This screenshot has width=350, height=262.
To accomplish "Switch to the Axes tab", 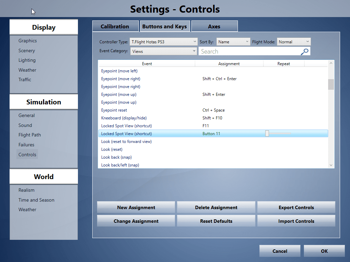I will (215, 27).
